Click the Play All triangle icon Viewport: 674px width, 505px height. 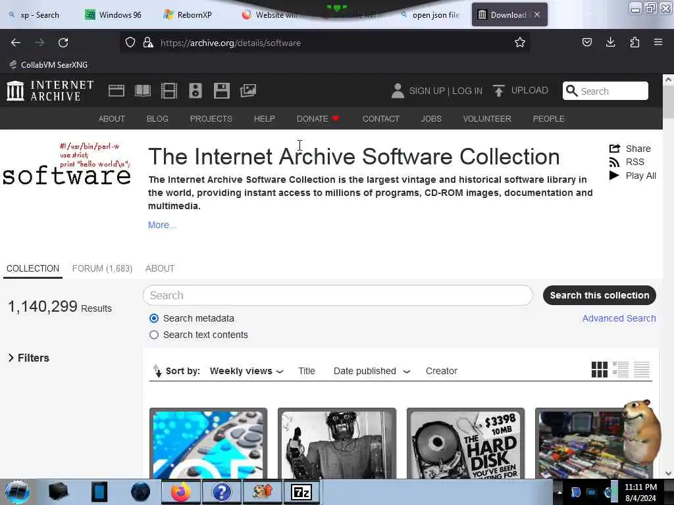click(x=614, y=176)
